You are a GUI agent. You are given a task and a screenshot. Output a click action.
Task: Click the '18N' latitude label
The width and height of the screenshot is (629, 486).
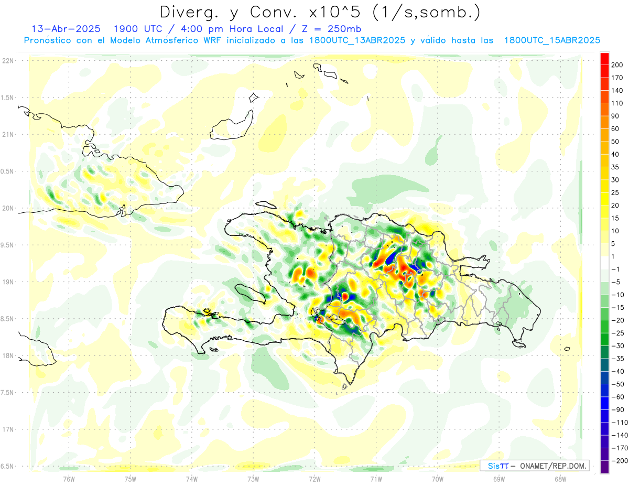pyautogui.click(x=7, y=355)
